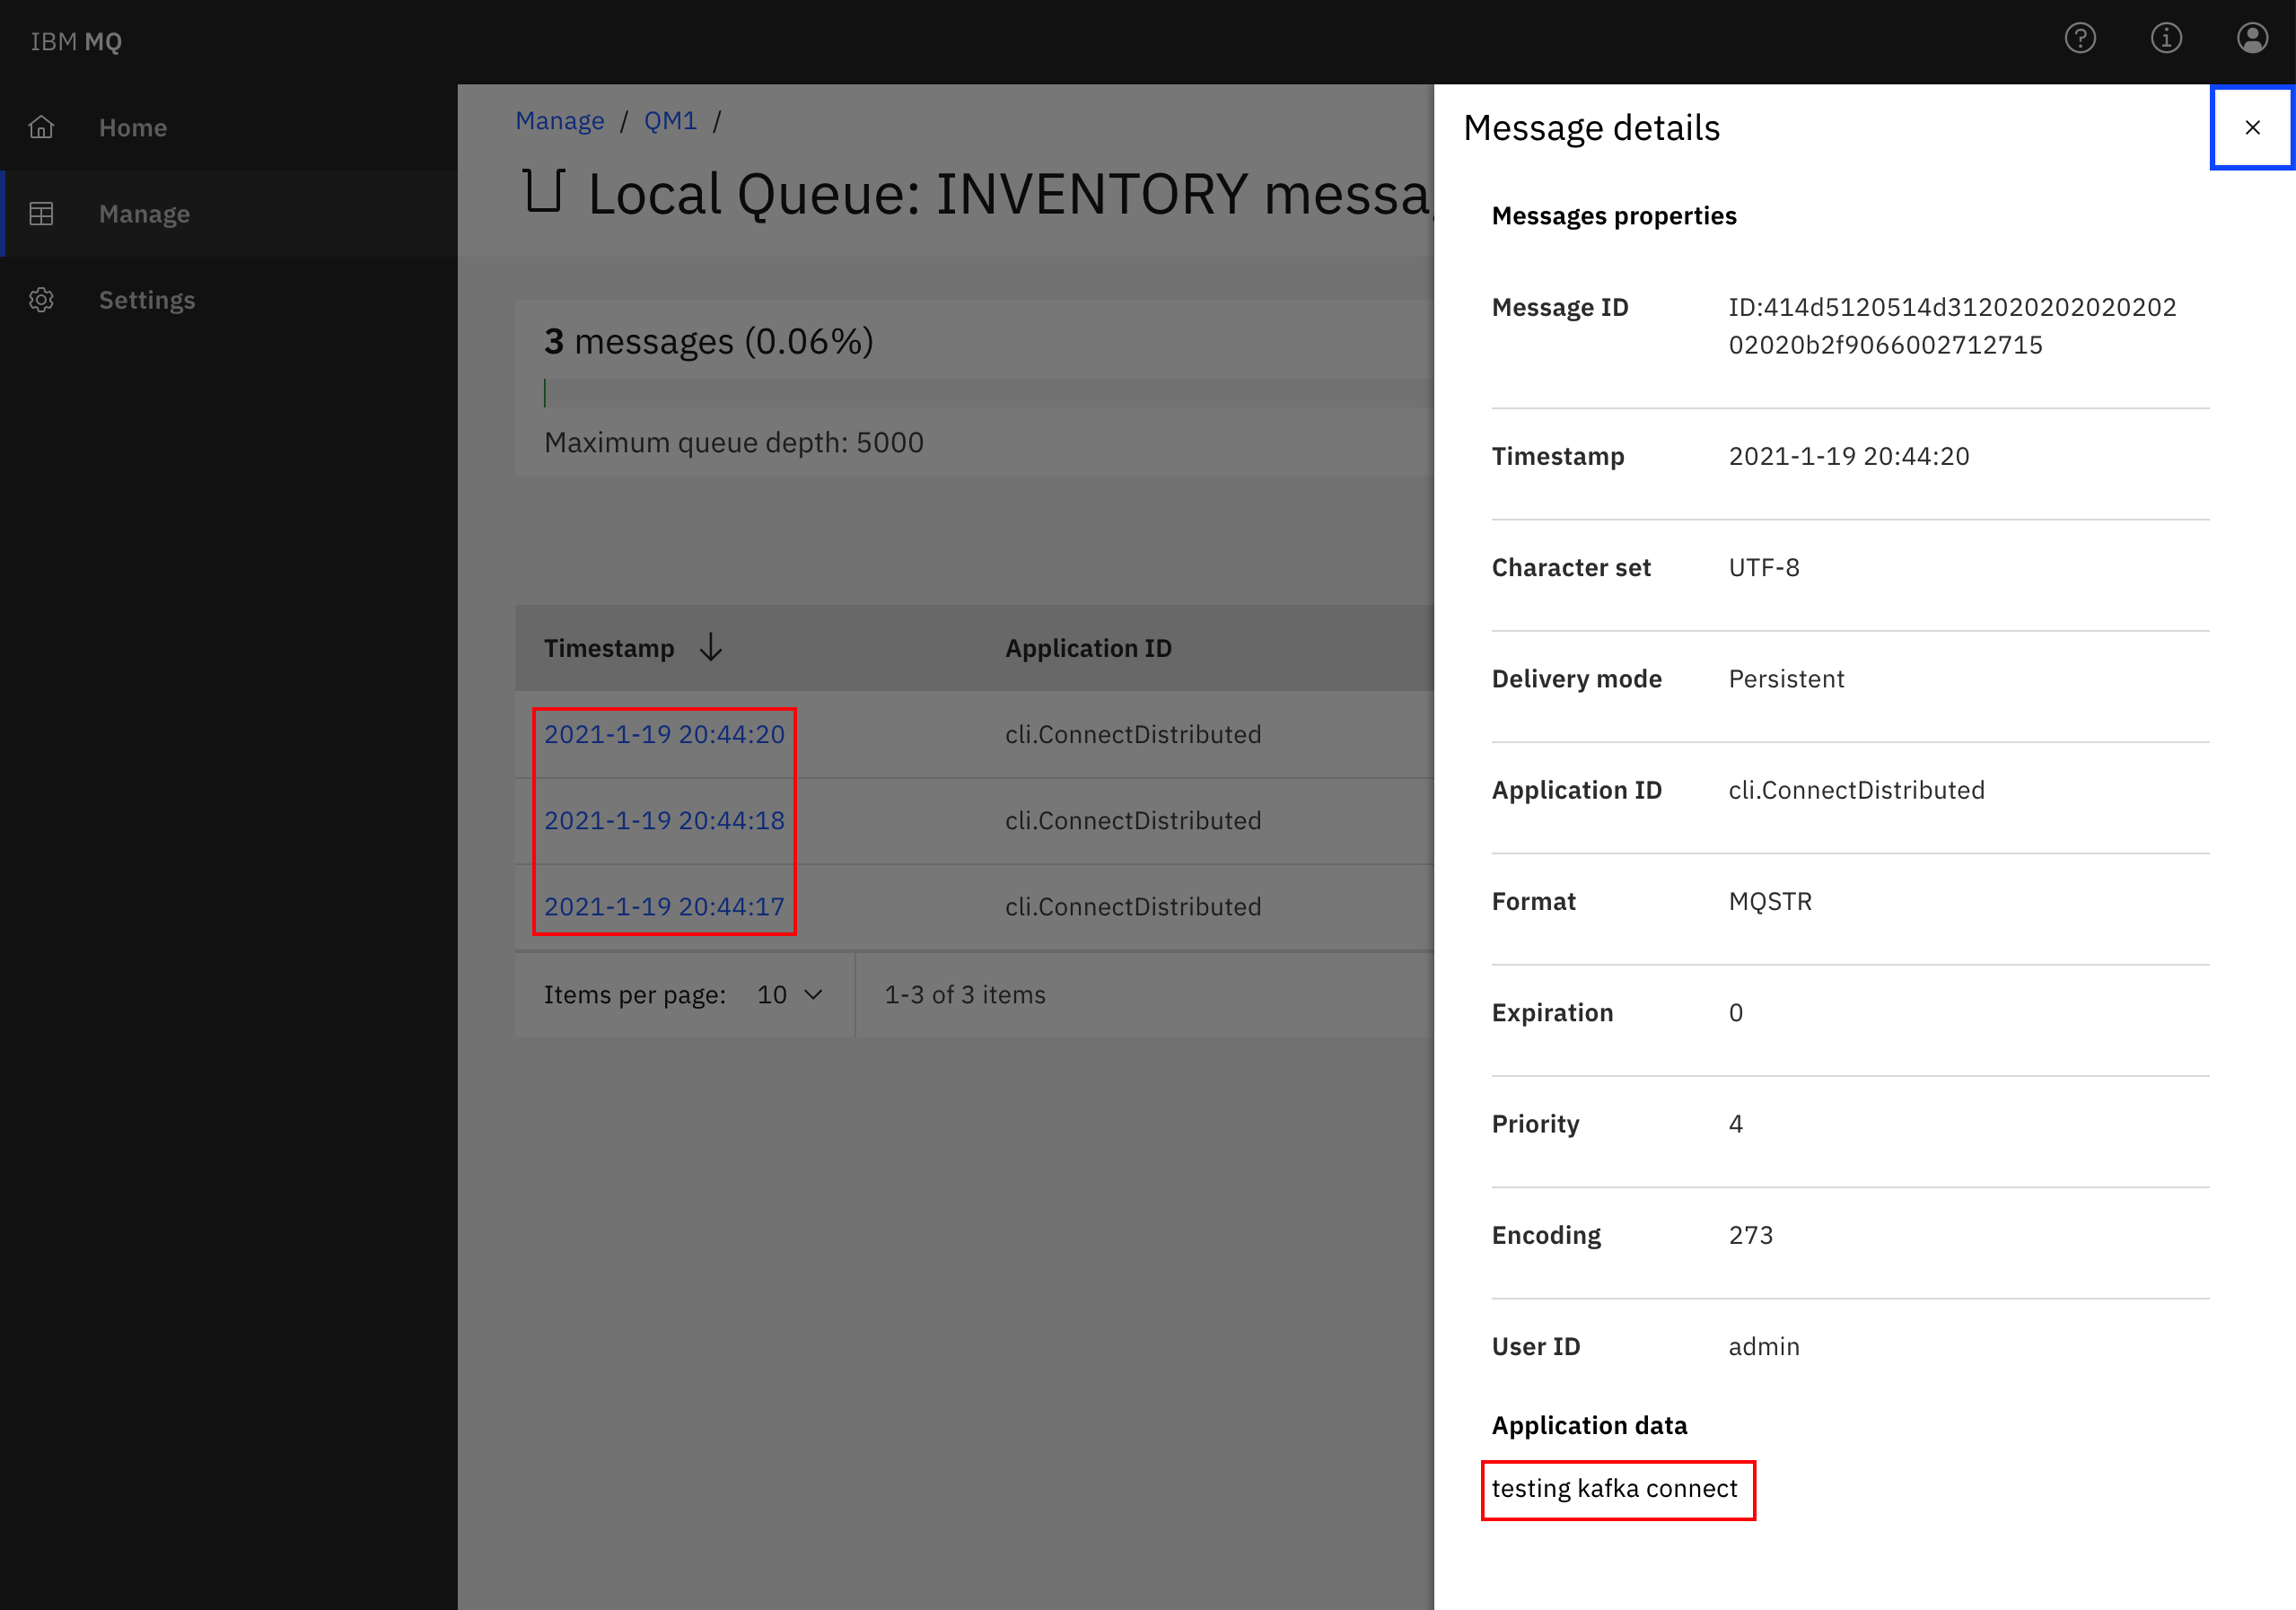This screenshot has width=2296, height=1610.
Task: Click the MQSTR format value
Action: click(x=1770, y=901)
